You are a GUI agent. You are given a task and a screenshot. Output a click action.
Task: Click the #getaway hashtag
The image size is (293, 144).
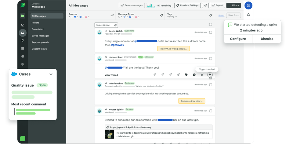tap(117, 45)
